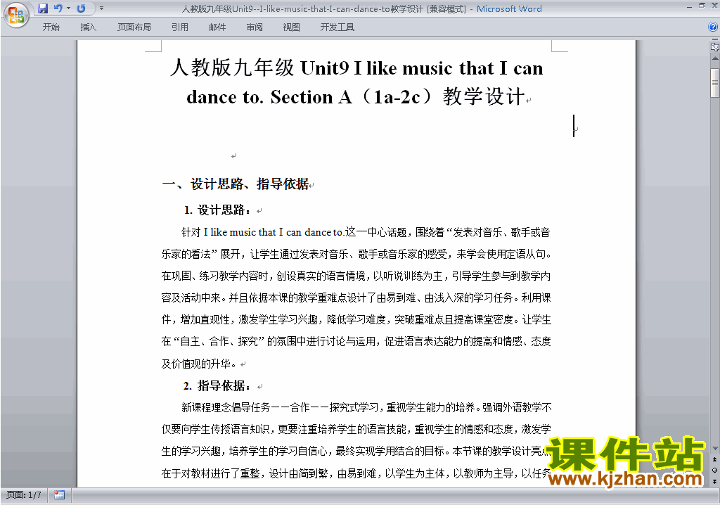Click the heading 一、设计思路、指导依据
Image resolution: width=720 pixels, height=505 pixels.
pos(236,184)
